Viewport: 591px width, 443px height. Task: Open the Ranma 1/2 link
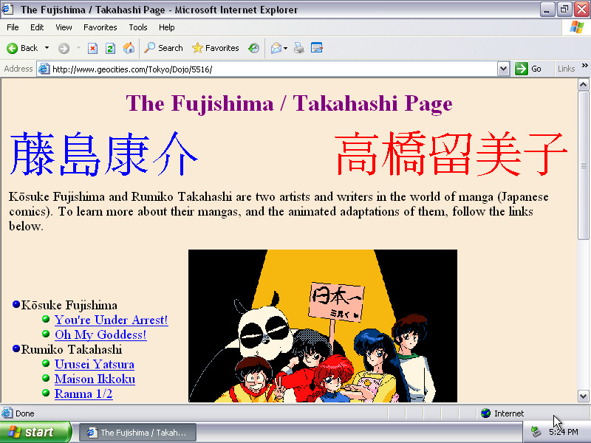tap(83, 394)
